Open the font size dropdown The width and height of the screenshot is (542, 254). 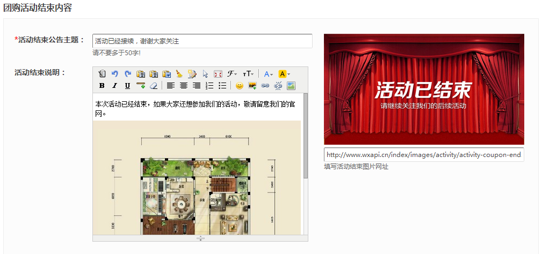tap(248, 74)
